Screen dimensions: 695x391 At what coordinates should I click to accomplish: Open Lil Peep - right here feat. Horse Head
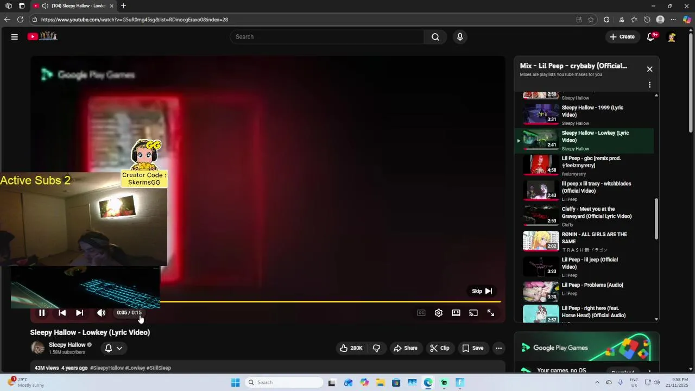[x=584, y=314]
